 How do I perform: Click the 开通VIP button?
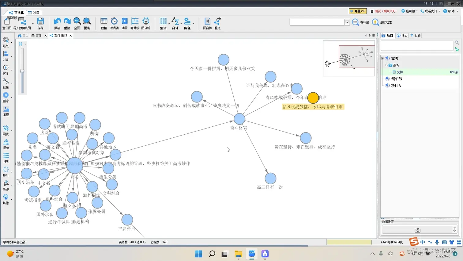pos(358,11)
